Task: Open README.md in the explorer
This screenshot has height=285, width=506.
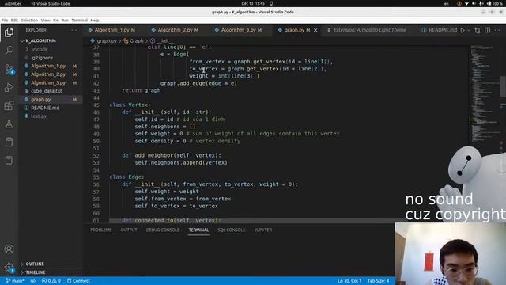Action: click(45, 108)
